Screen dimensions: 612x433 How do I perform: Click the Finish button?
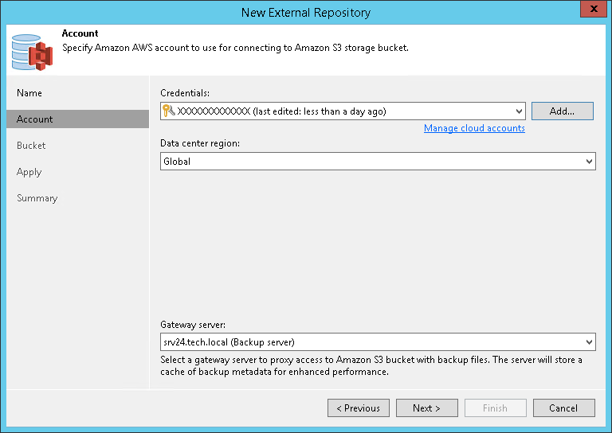click(x=495, y=408)
